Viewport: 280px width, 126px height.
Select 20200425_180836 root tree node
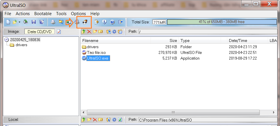(25, 40)
